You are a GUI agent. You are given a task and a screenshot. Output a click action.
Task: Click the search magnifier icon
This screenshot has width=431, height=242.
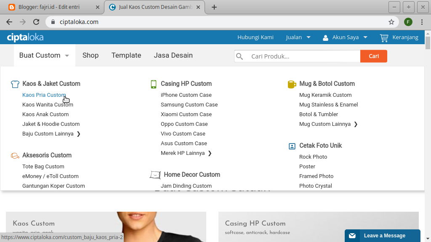[239, 56]
